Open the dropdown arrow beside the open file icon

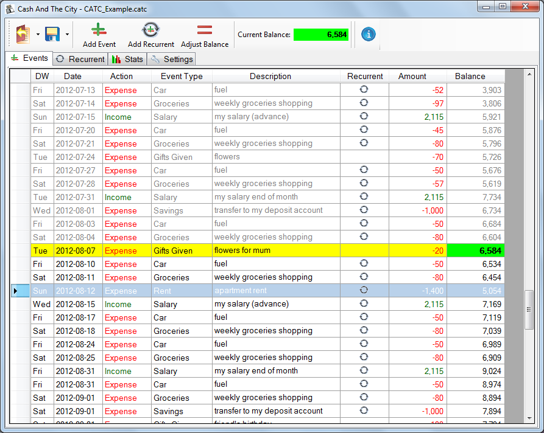38,34
